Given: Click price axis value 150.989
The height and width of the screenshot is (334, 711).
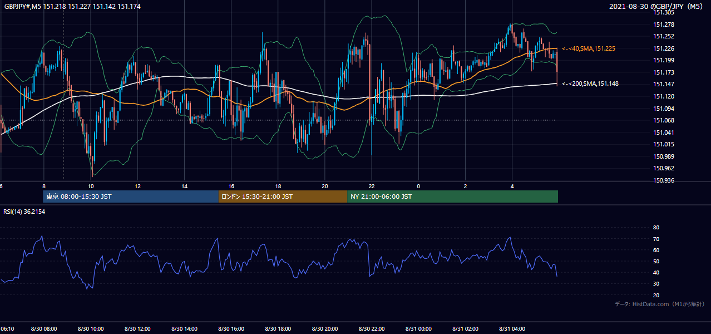Looking at the screenshot, I should 664,156.
